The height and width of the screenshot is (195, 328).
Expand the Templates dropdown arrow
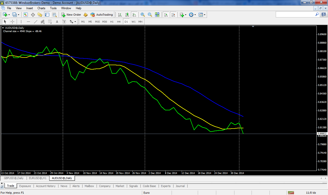(205, 15)
